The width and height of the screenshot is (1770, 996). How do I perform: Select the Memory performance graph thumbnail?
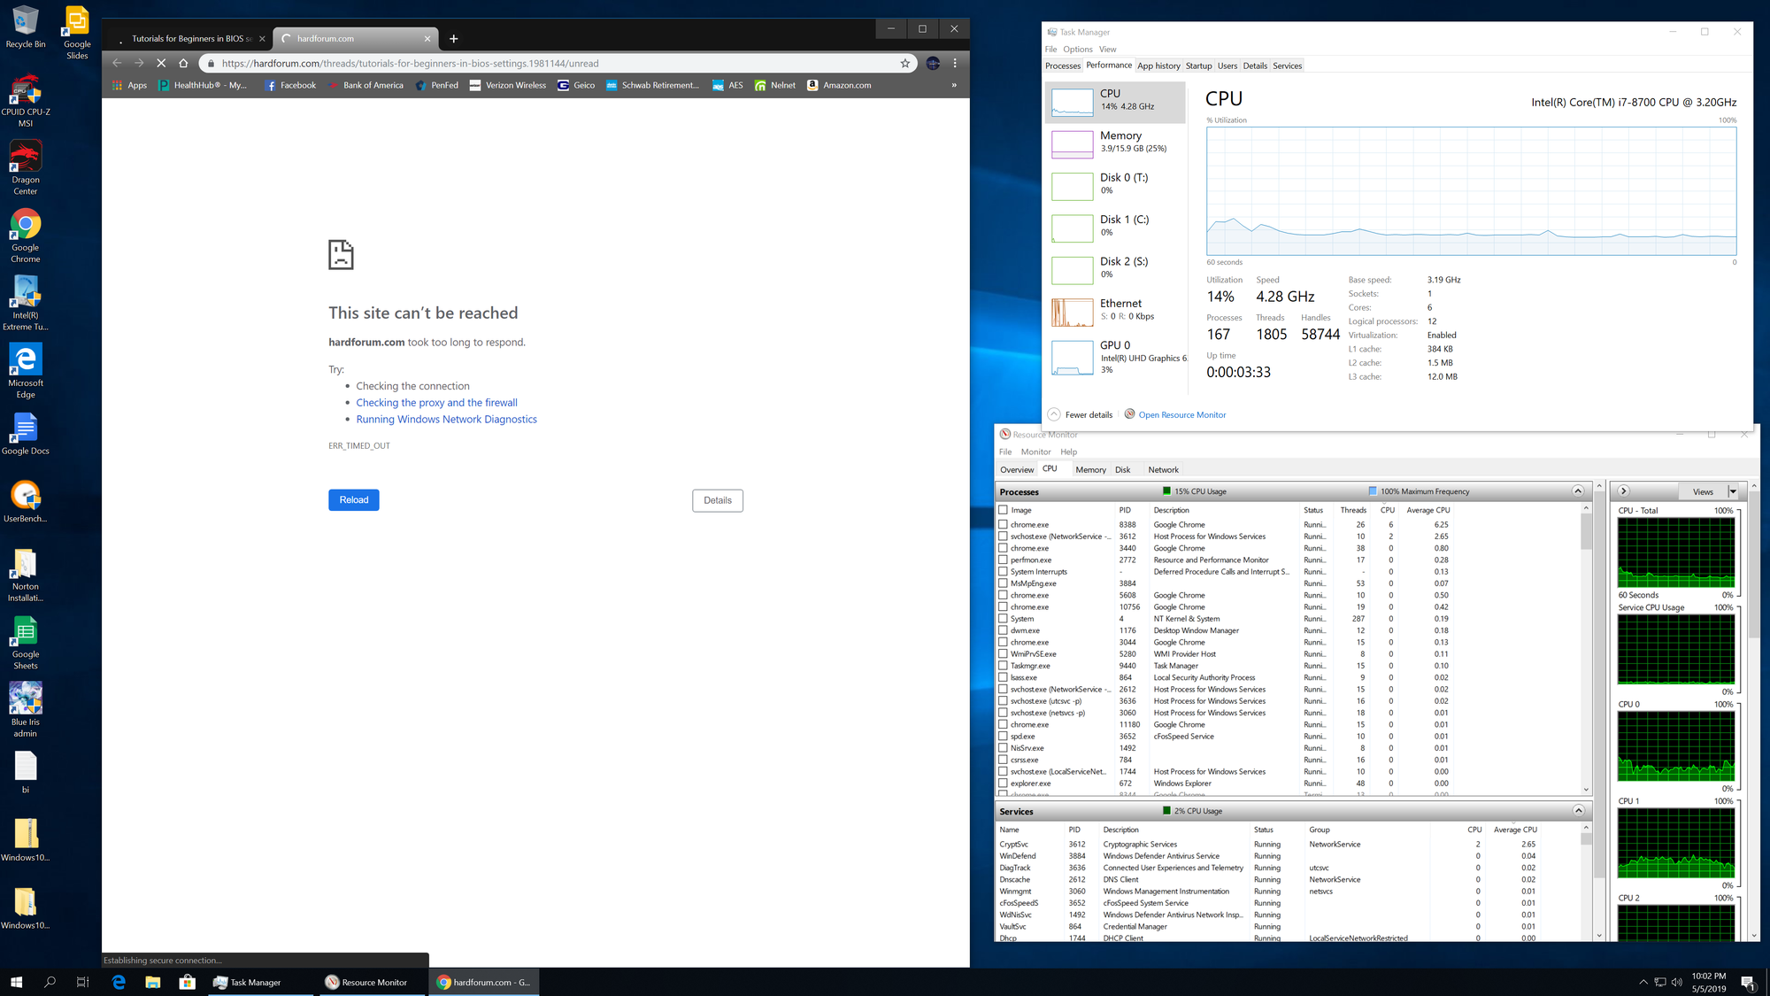click(x=1072, y=143)
